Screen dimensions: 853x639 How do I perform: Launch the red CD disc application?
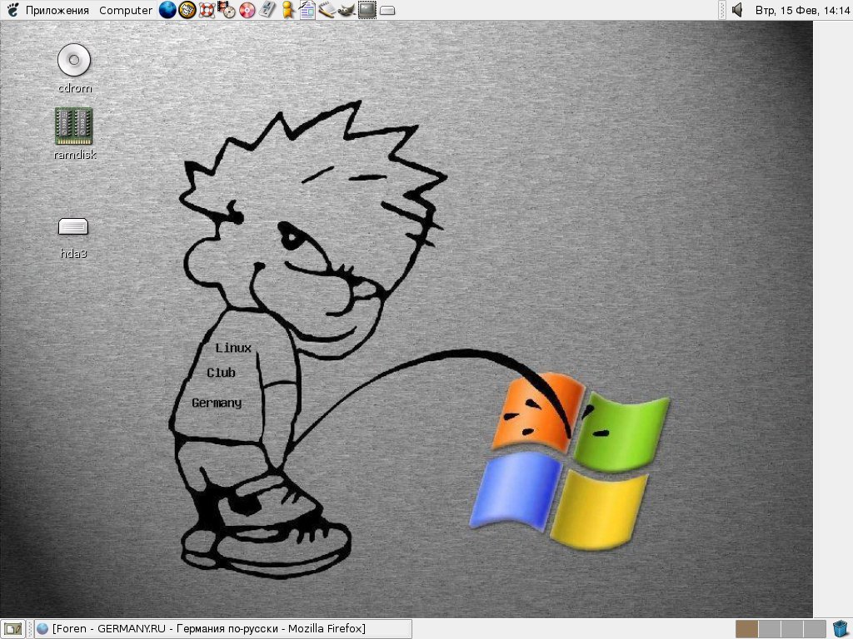point(247,10)
